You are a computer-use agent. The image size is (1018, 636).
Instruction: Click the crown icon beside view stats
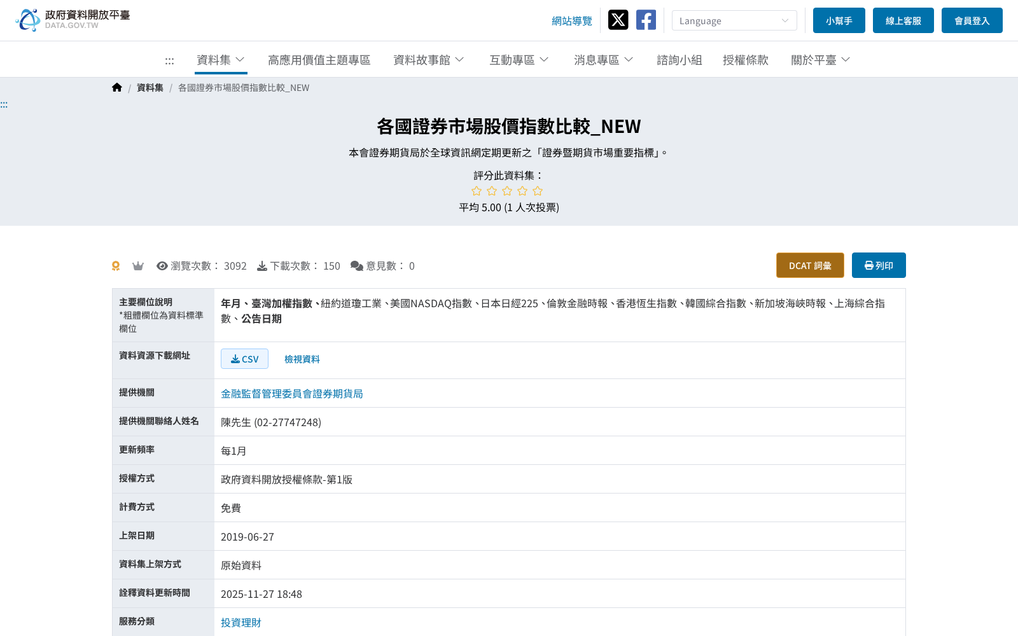pos(138,266)
